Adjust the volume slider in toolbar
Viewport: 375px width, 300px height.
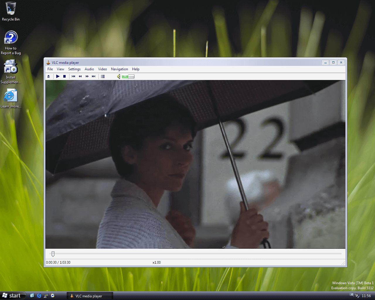(x=128, y=76)
